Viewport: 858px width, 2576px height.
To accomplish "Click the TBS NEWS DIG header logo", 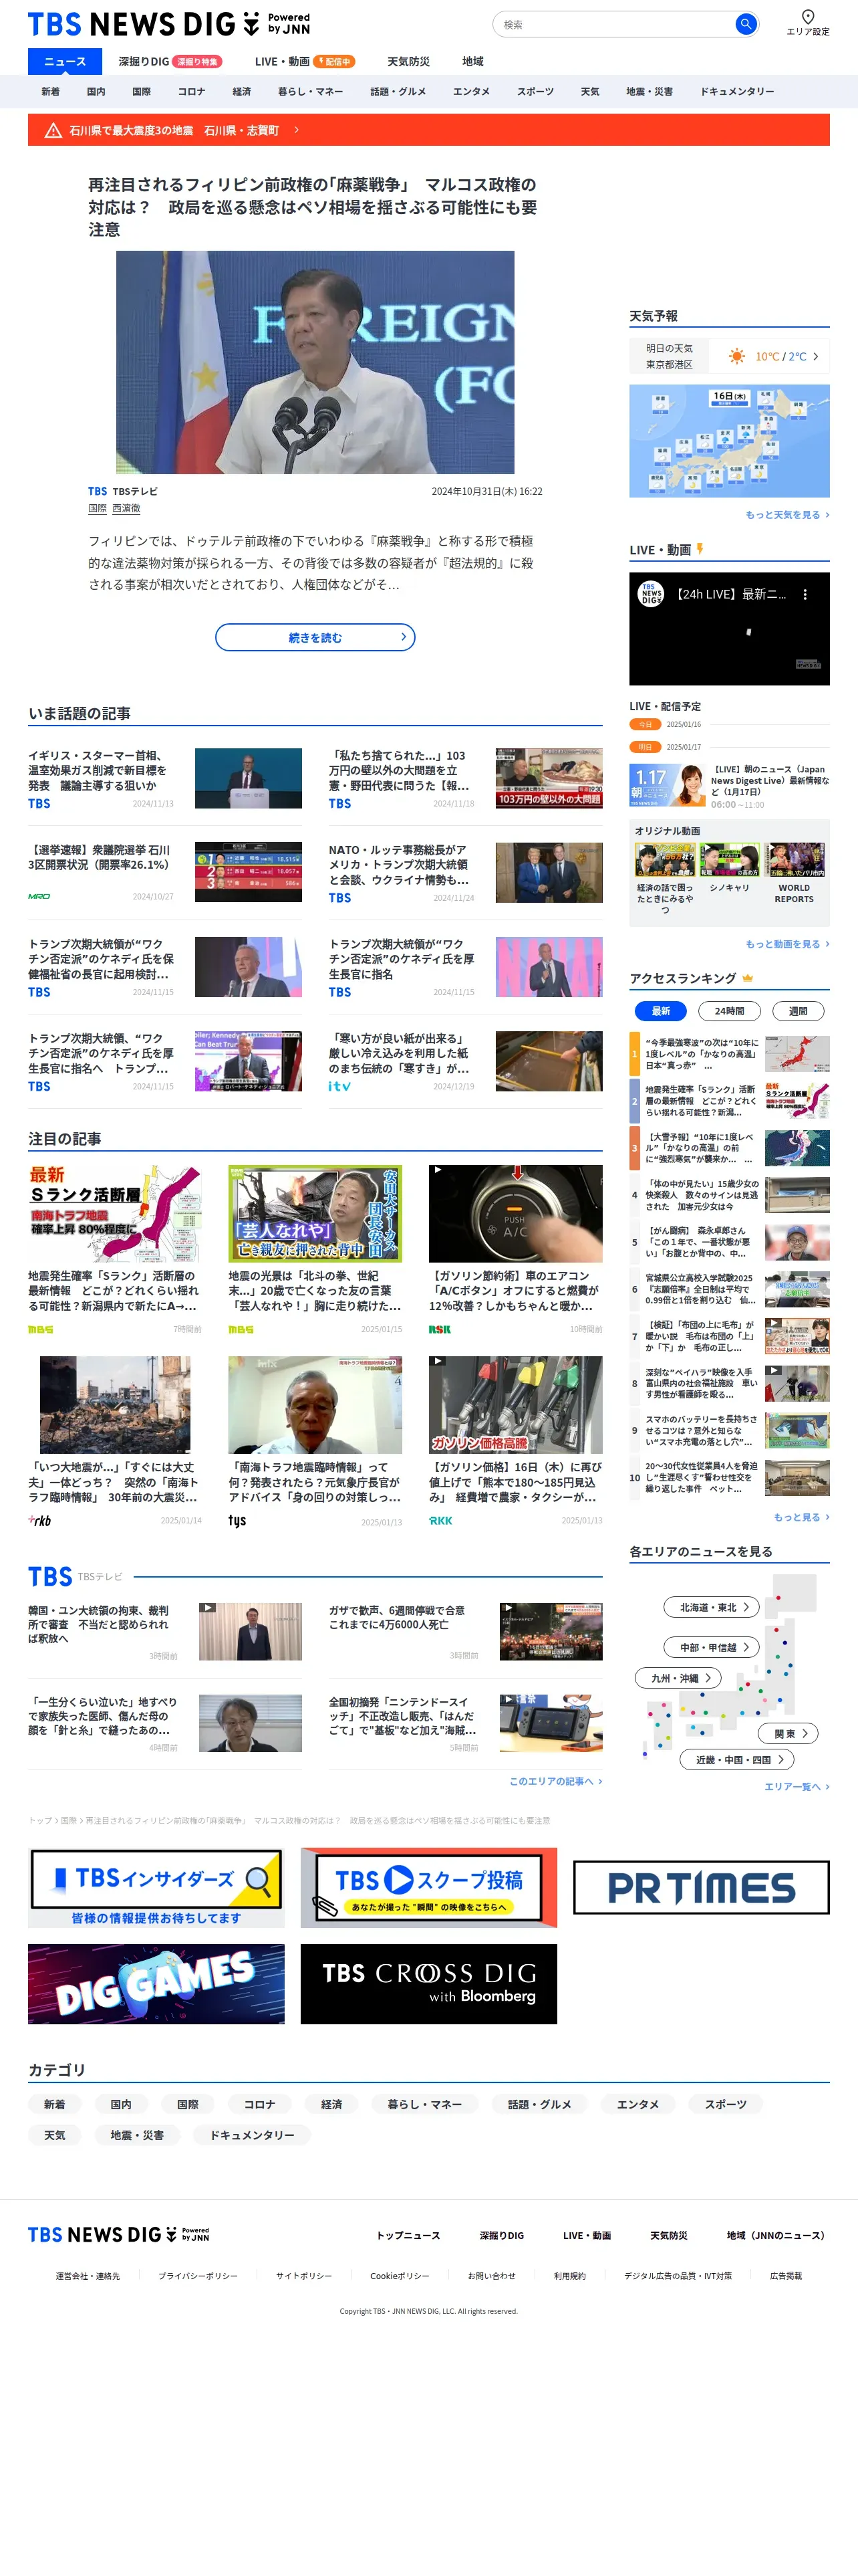I will (169, 24).
